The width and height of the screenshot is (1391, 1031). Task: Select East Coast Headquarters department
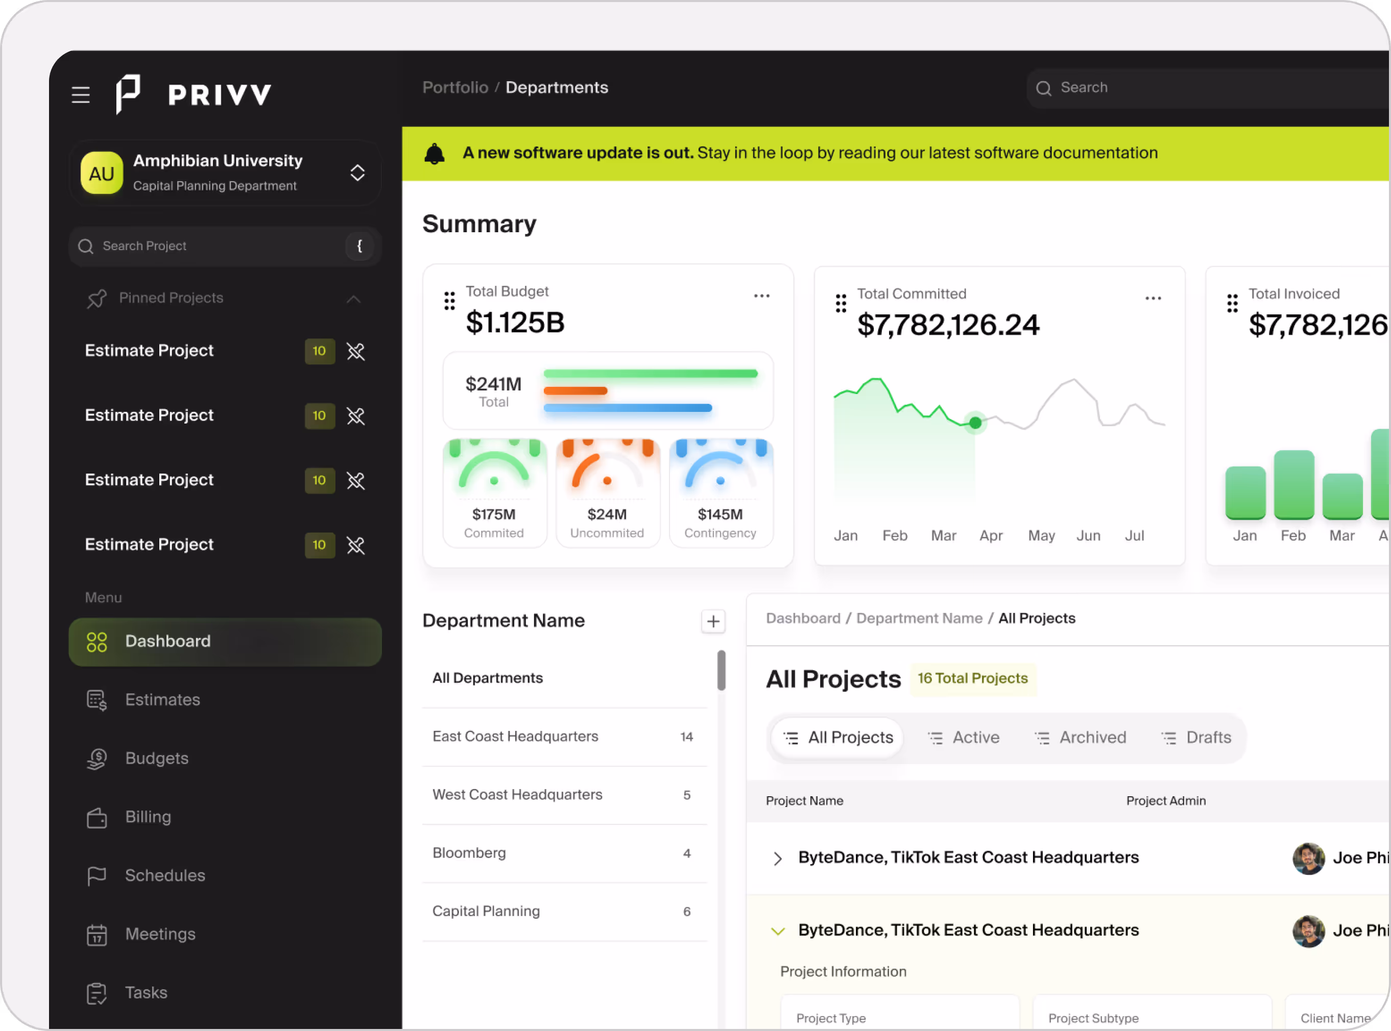coord(564,737)
